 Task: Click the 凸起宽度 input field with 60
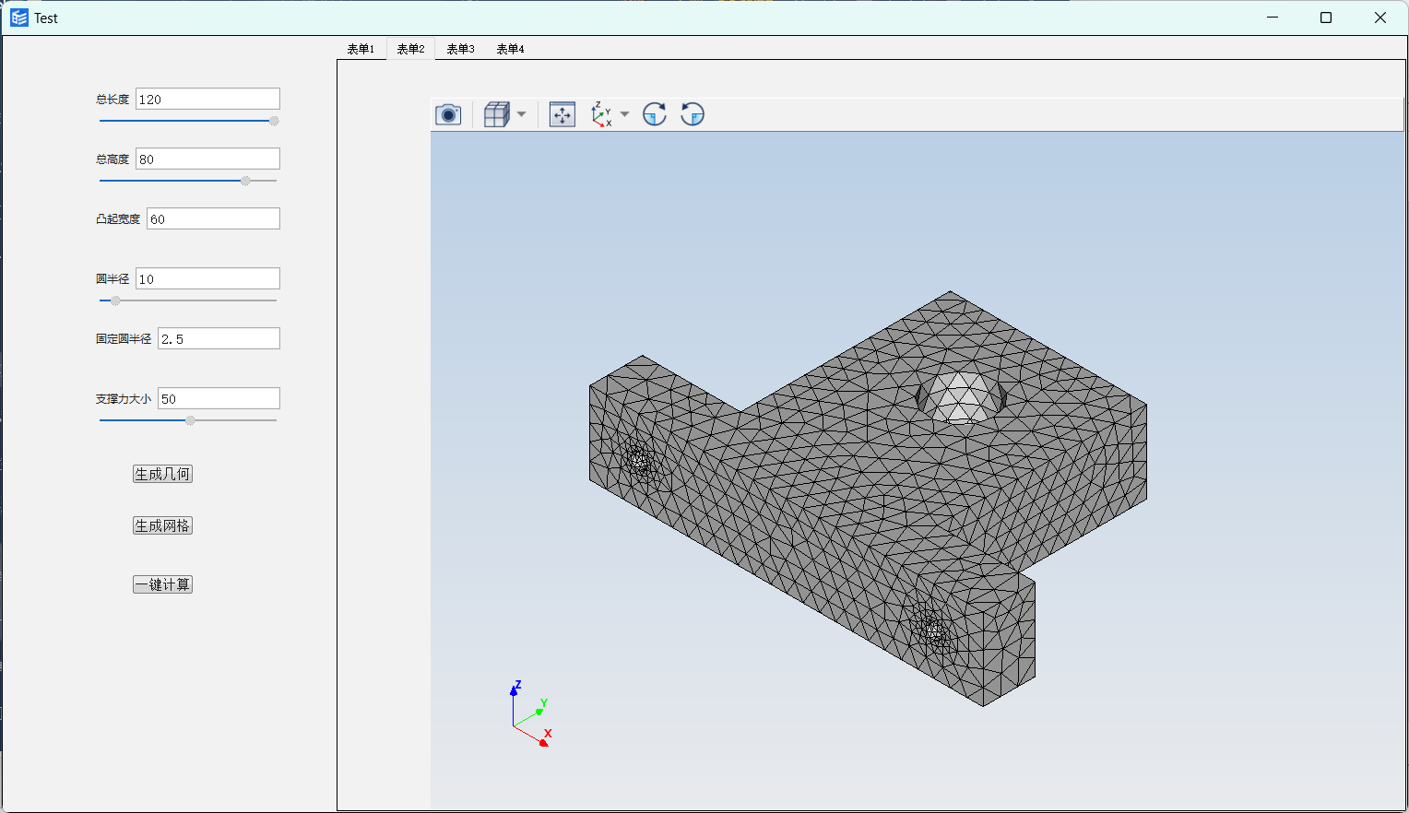(x=213, y=218)
